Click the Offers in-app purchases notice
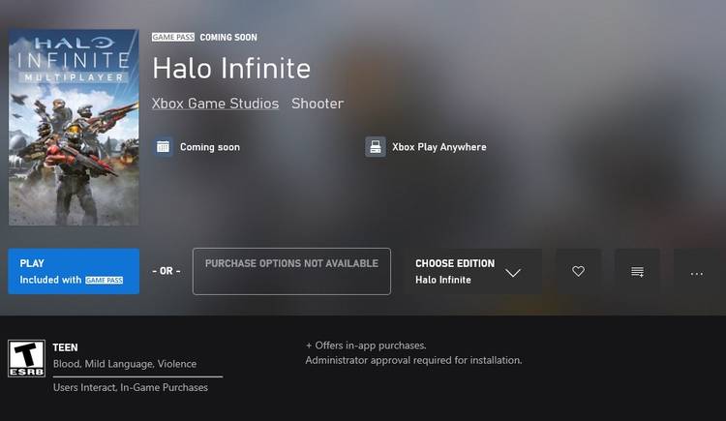The height and width of the screenshot is (421, 726). tap(366, 346)
